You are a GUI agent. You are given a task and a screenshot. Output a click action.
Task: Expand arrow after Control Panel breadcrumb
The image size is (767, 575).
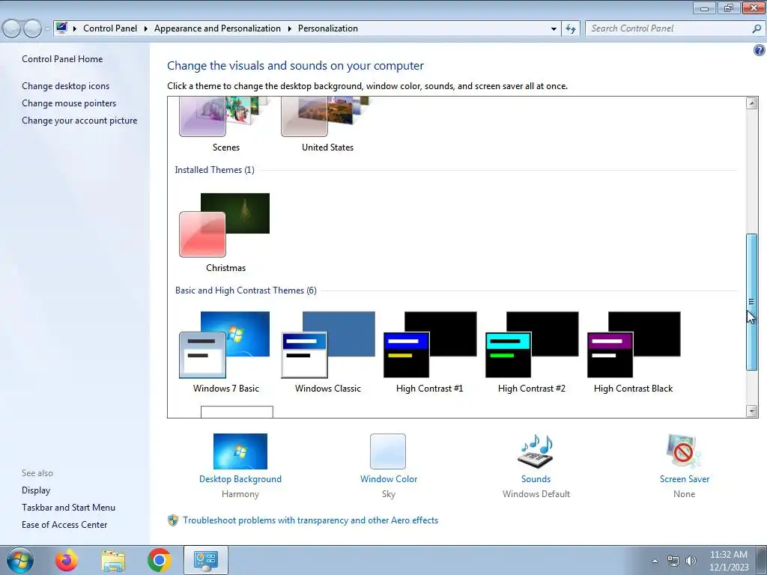pyautogui.click(x=146, y=28)
